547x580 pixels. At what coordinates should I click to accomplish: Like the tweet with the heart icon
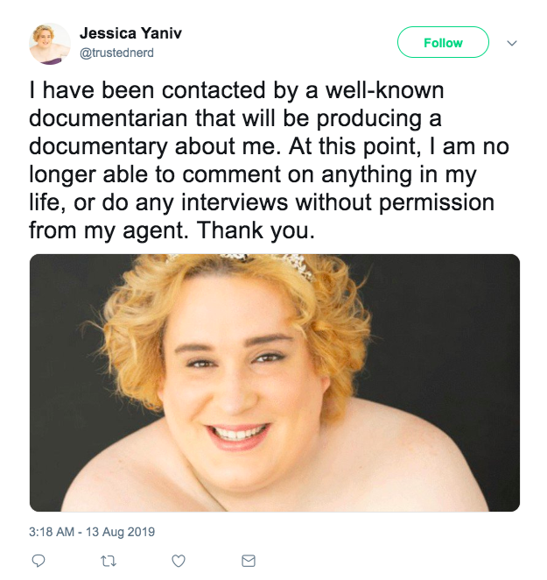click(179, 561)
